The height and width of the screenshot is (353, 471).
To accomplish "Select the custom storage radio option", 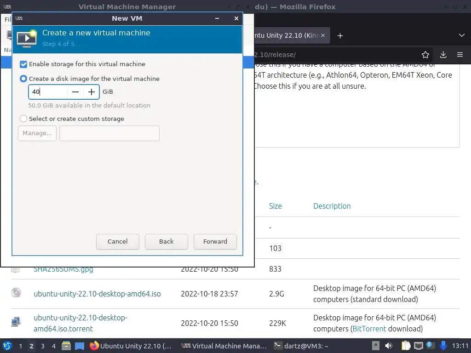I will pyautogui.click(x=23, y=119).
